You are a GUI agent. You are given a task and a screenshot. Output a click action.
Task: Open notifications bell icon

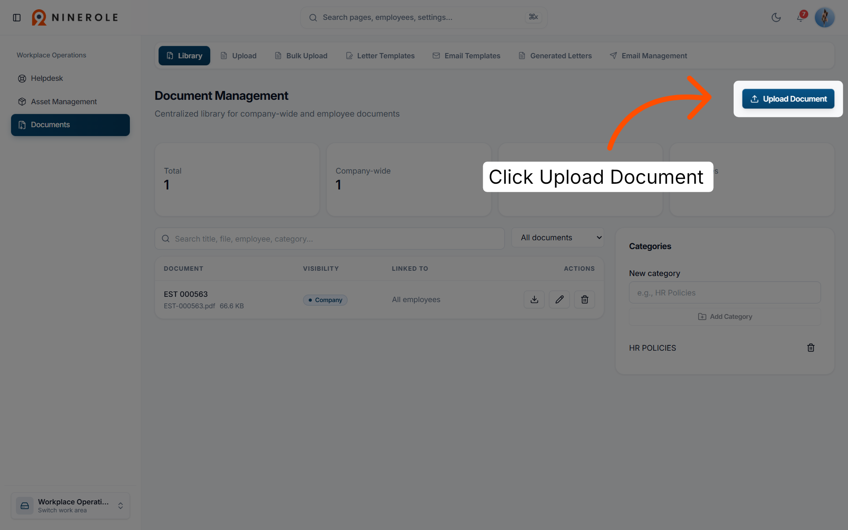[801, 18]
